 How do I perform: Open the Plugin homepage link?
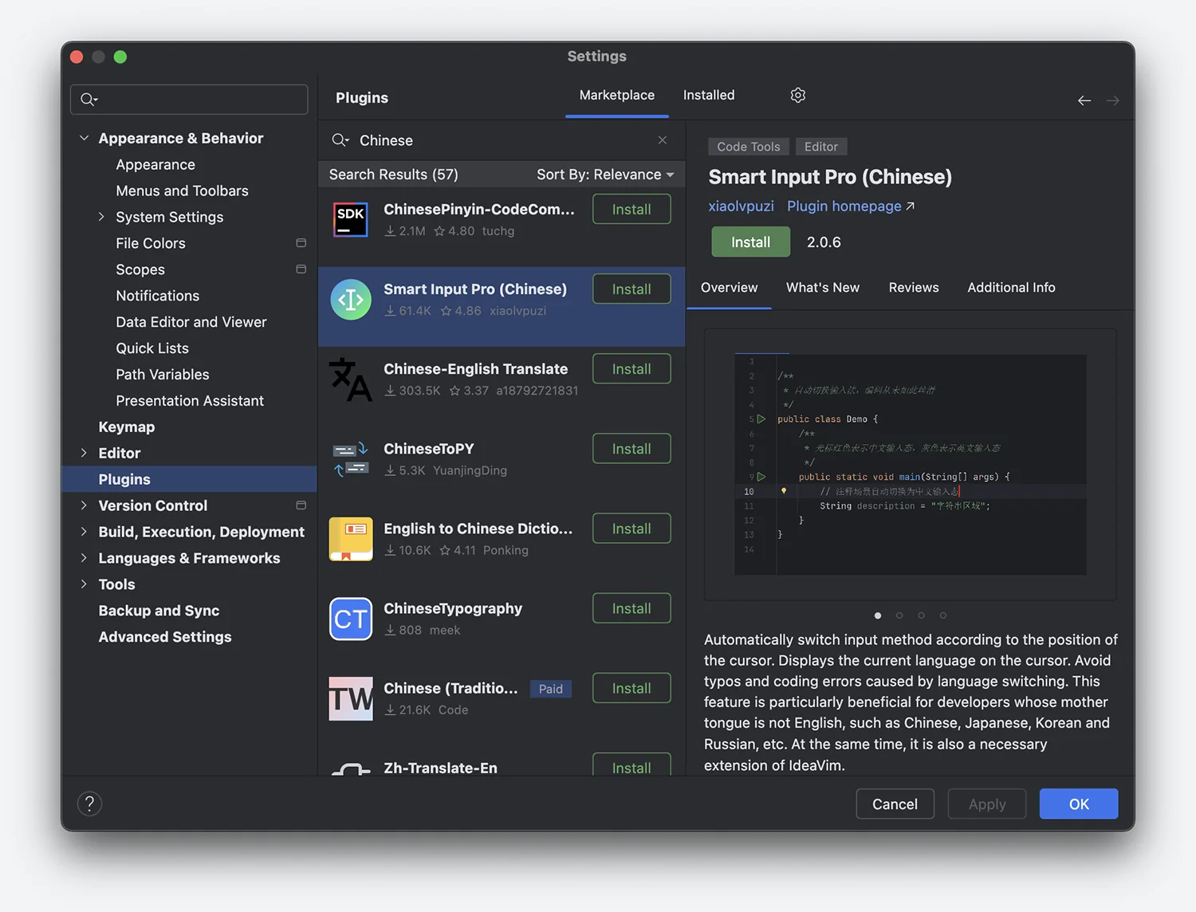(851, 206)
